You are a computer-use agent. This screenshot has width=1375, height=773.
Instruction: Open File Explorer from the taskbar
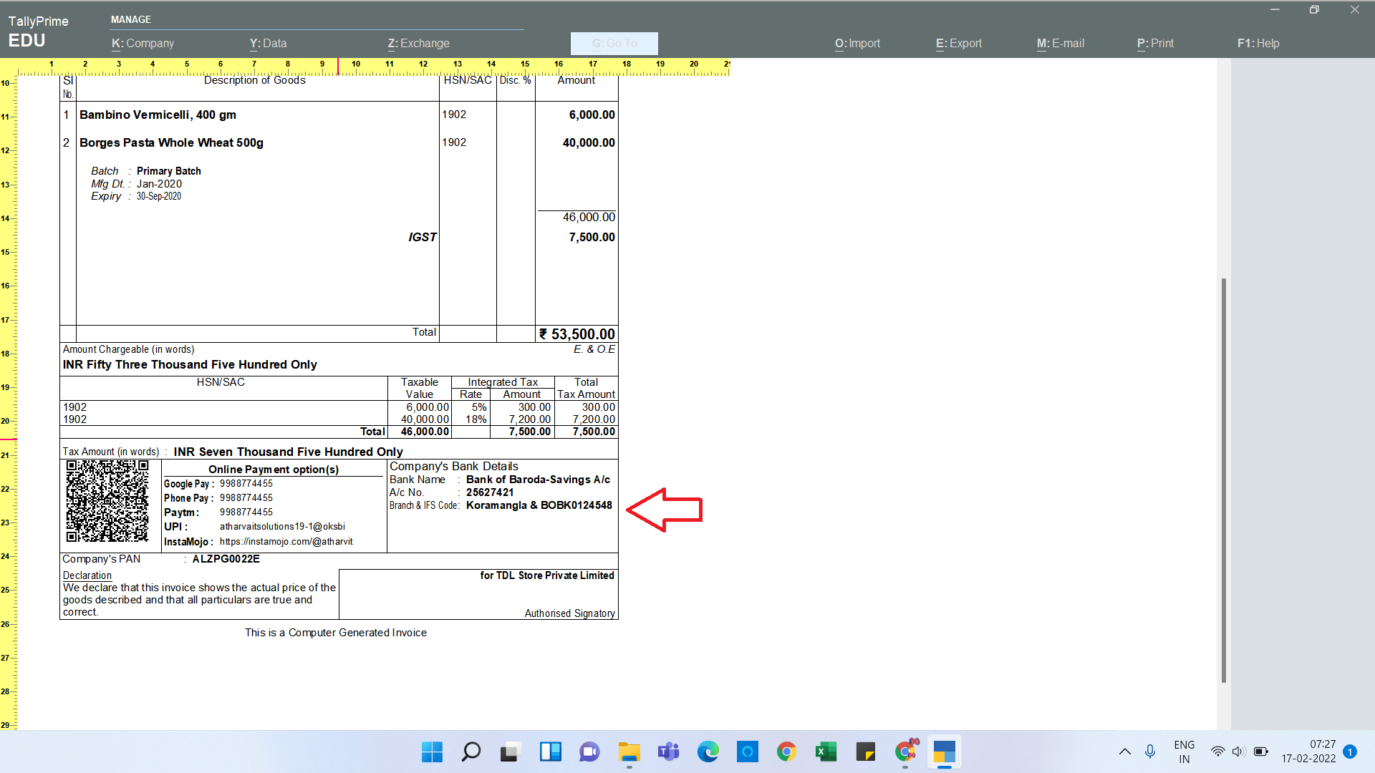tap(628, 752)
